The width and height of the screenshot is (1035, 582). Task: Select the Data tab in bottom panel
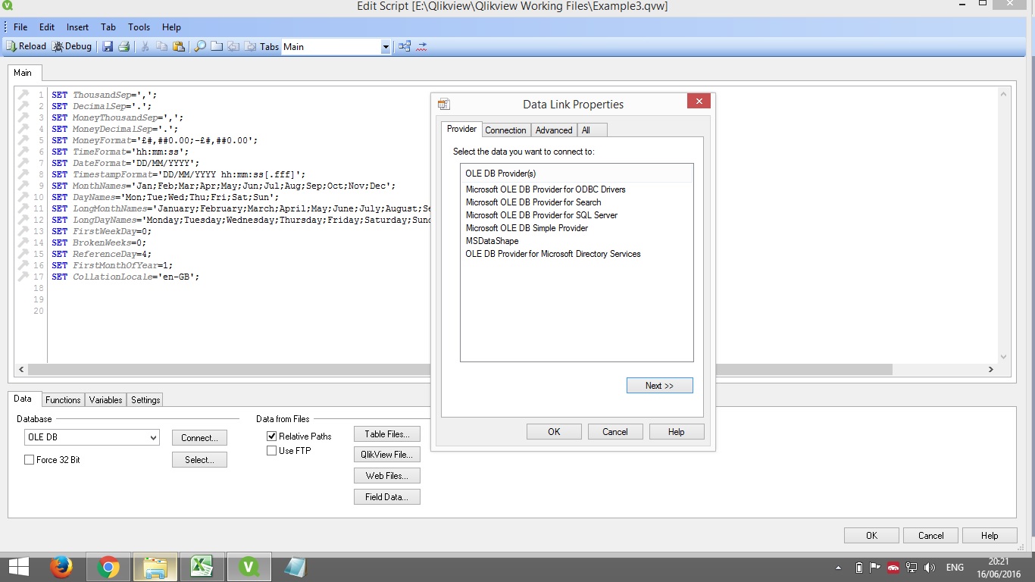(23, 399)
